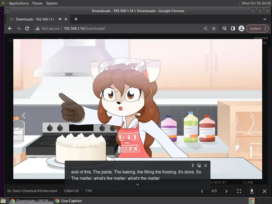This screenshot has width=272, height=204.
Task: Close the Live Caption overlay
Action: point(206,165)
